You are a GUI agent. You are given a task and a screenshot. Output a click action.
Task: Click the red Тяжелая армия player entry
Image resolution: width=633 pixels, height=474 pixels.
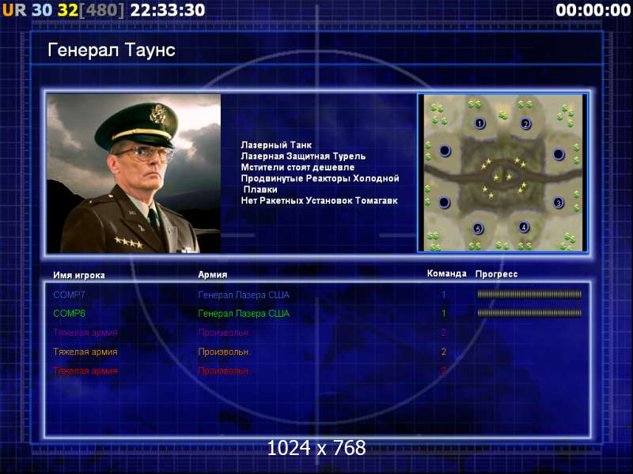click(x=85, y=371)
